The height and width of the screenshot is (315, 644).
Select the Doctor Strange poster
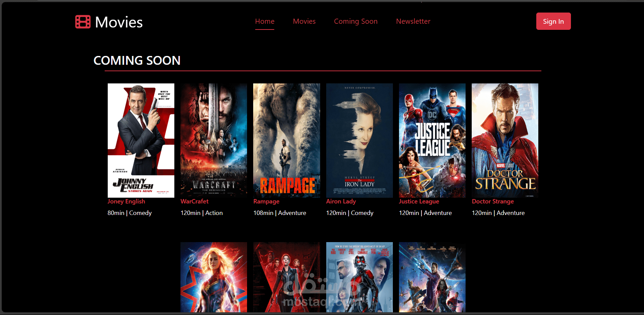[x=505, y=140]
